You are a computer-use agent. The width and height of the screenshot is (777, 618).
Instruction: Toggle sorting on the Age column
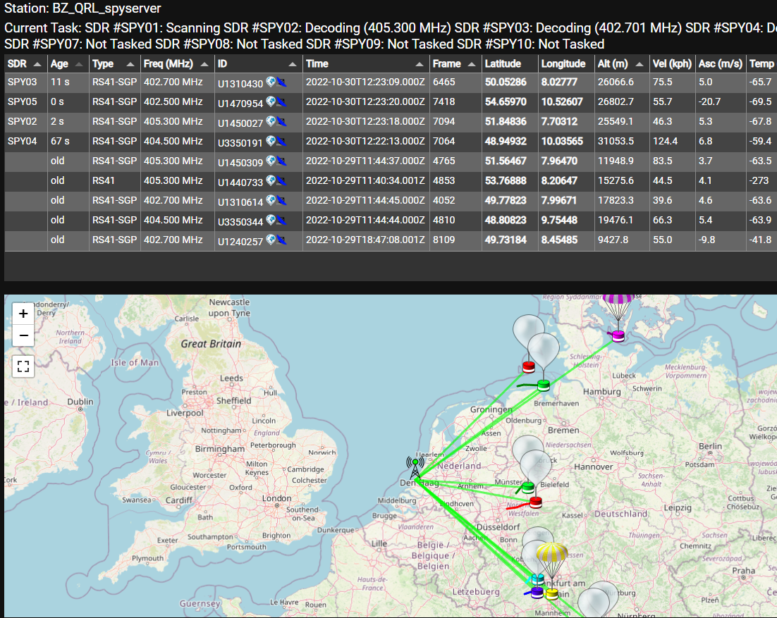(x=78, y=63)
